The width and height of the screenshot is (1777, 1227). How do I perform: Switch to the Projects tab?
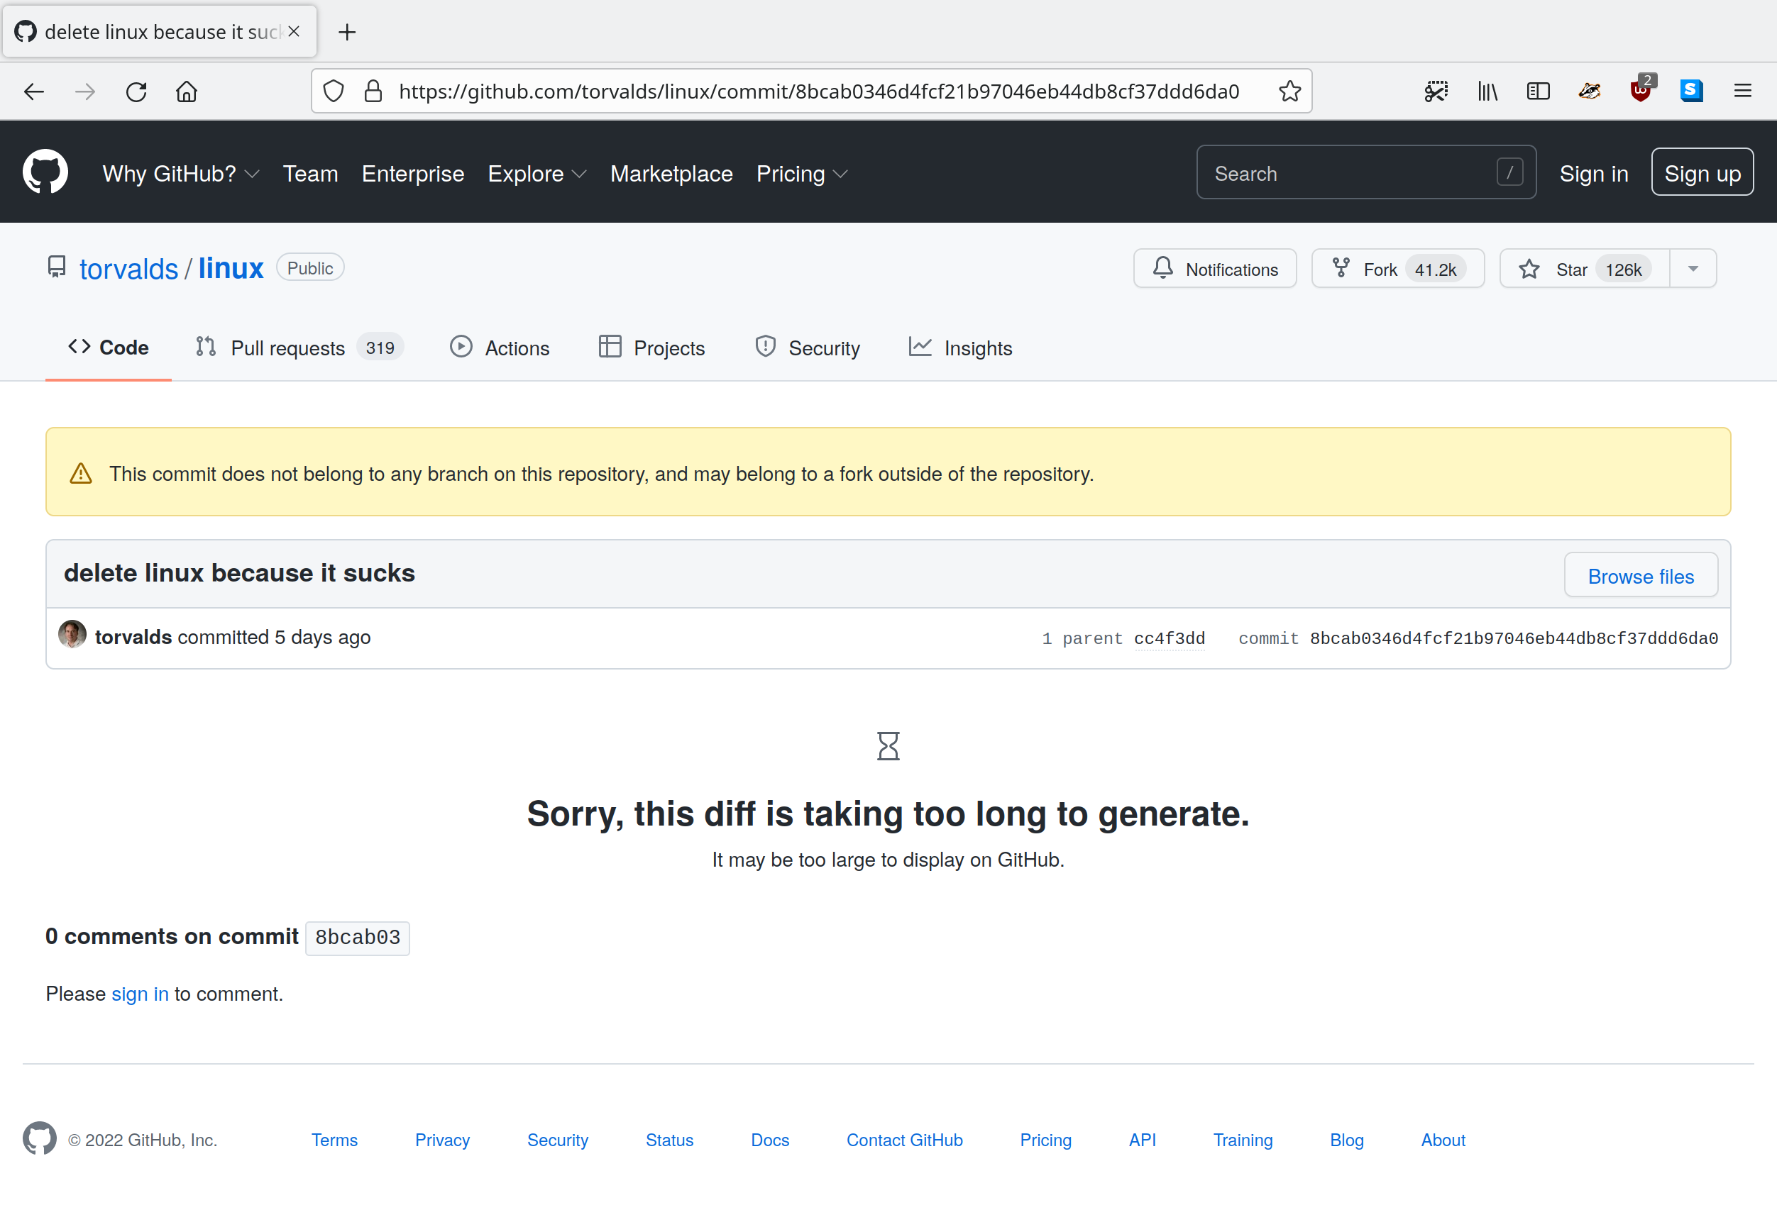tap(652, 348)
